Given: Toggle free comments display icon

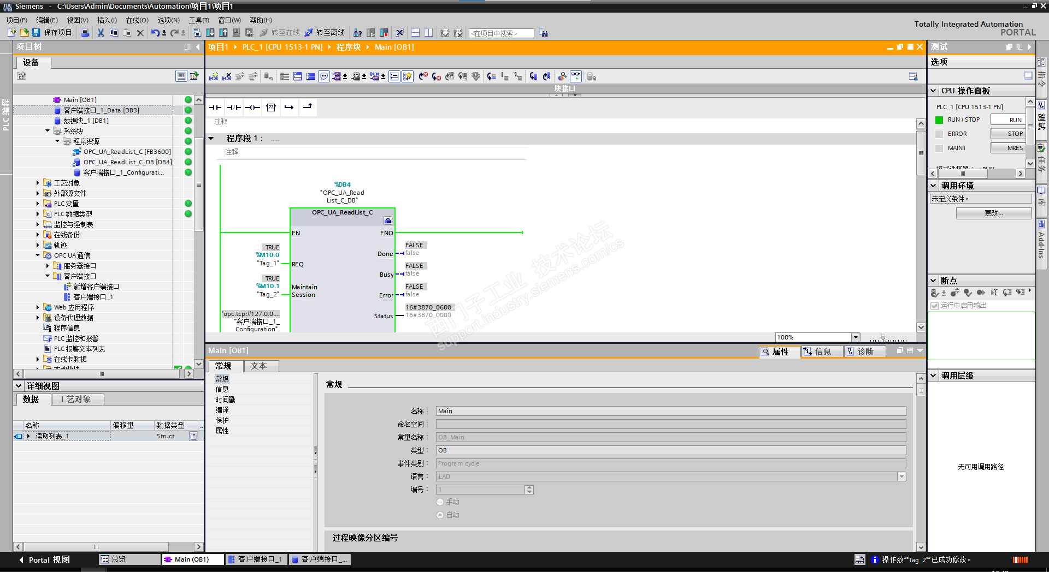Looking at the screenshot, I should tap(324, 76).
